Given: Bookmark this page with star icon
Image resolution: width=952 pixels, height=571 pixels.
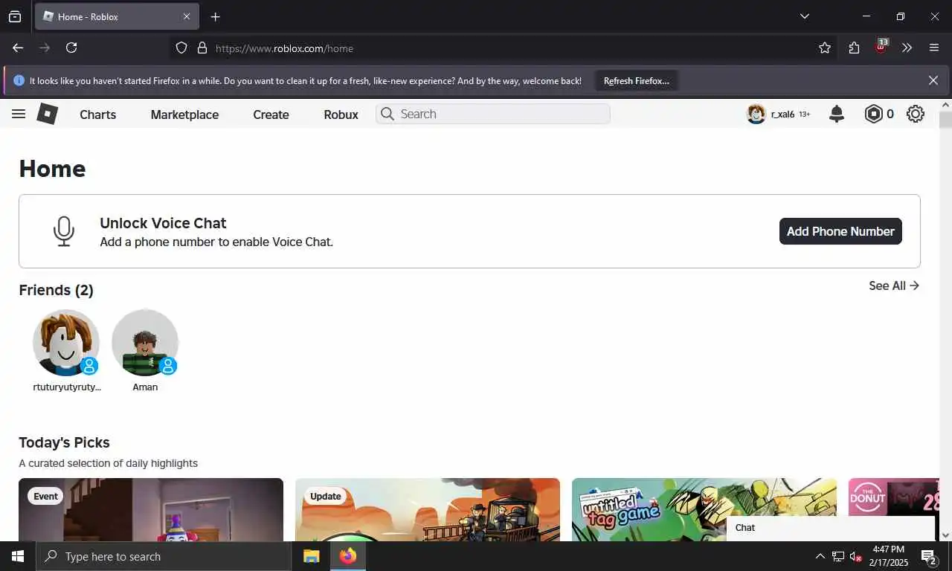Looking at the screenshot, I should 825,48.
